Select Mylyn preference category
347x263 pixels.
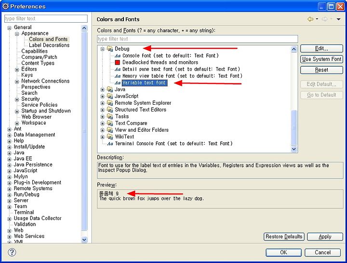point(21,177)
